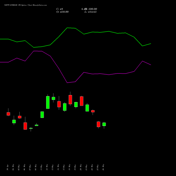
Task: Select the '19 May' date label
Action: 75,168
